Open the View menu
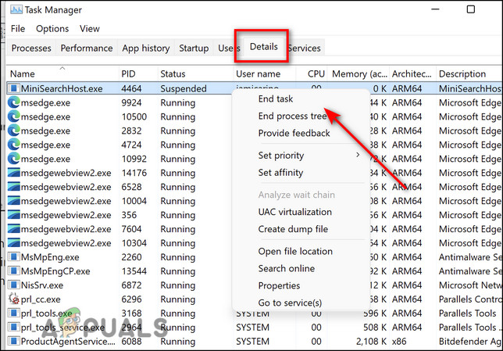 [x=90, y=29]
